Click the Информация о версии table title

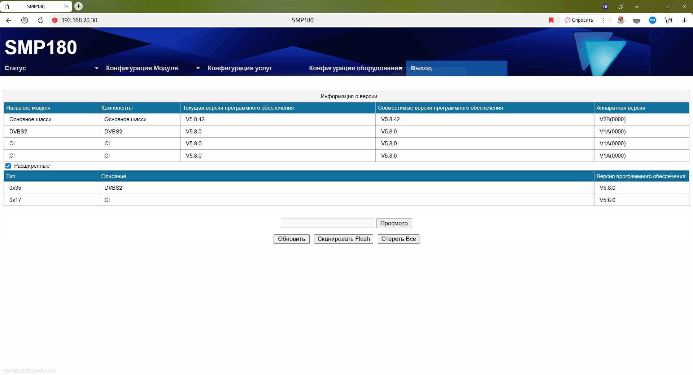(x=349, y=96)
